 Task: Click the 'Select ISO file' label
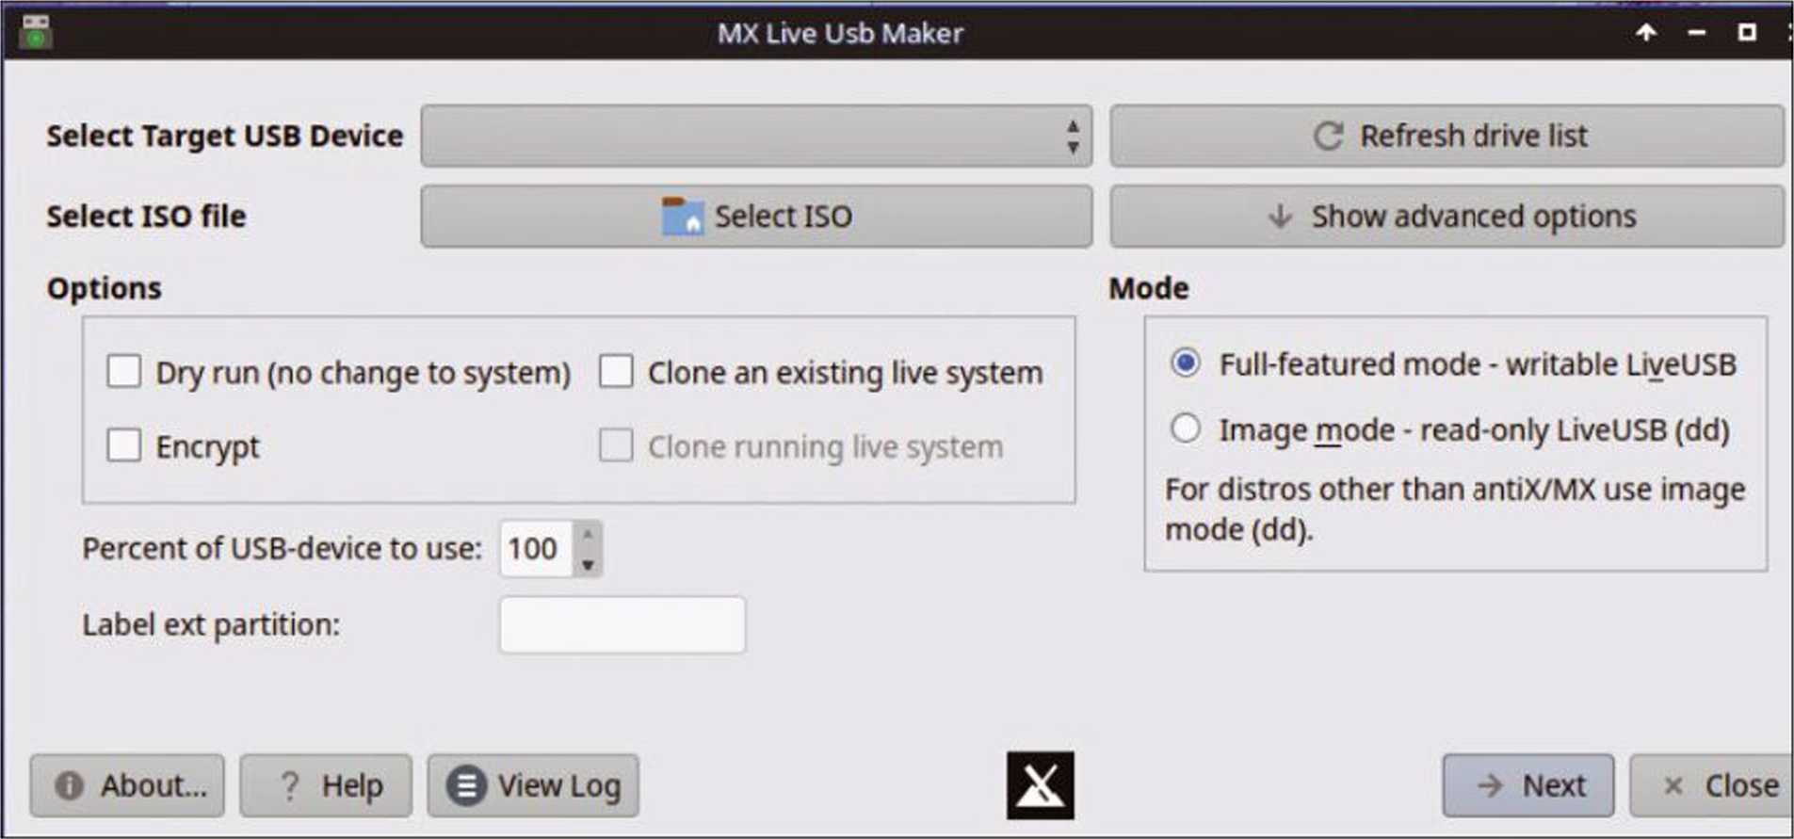click(x=146, y=216)
